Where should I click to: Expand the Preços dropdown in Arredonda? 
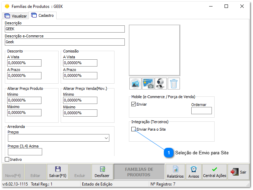tap(106, 138)
